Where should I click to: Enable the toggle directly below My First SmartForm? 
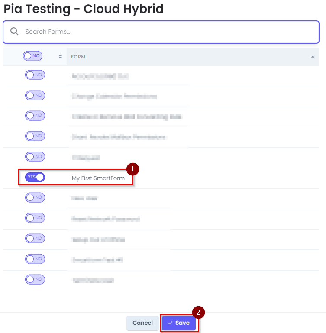point(35,197)
